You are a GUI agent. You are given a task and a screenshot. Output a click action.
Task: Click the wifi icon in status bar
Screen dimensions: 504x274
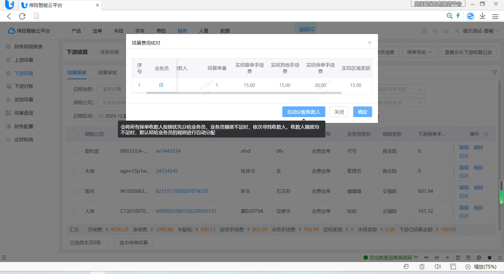(x=416, y=257)
